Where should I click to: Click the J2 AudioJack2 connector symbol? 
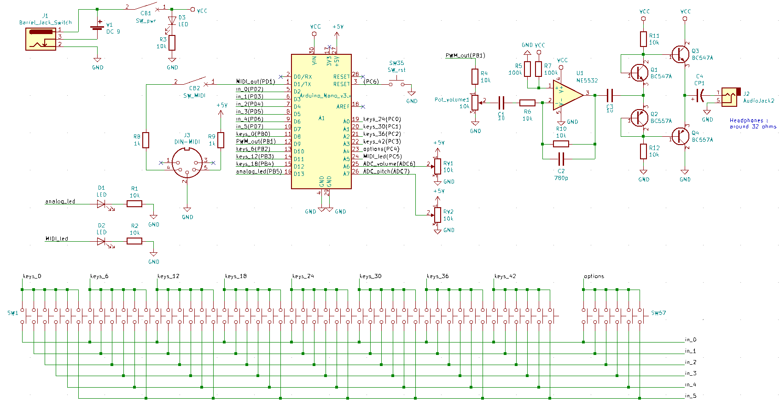point(731,97)
